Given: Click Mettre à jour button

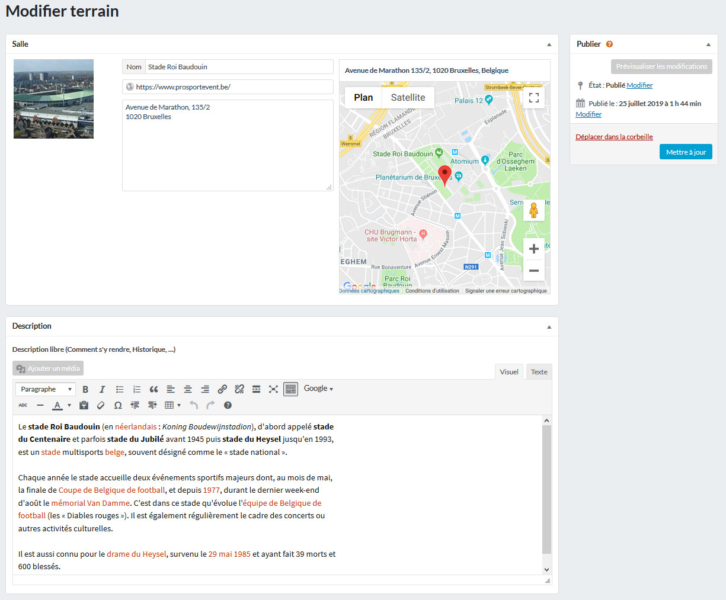Looking at the screenshot, I should coord(686,152).
